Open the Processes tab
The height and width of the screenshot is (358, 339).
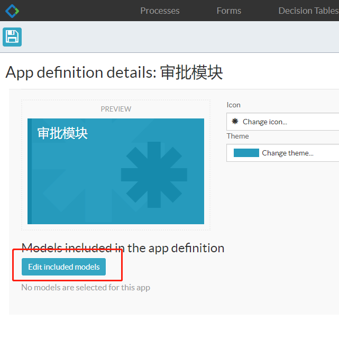pyautogui.click(x=160, y=11)
